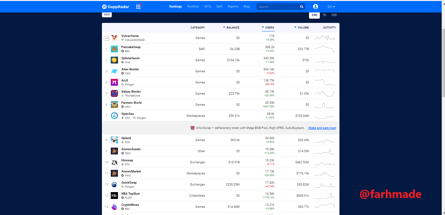The image size is (445, 215).
Task: Select the 24H time range tab
Action: tap(315, 15)
